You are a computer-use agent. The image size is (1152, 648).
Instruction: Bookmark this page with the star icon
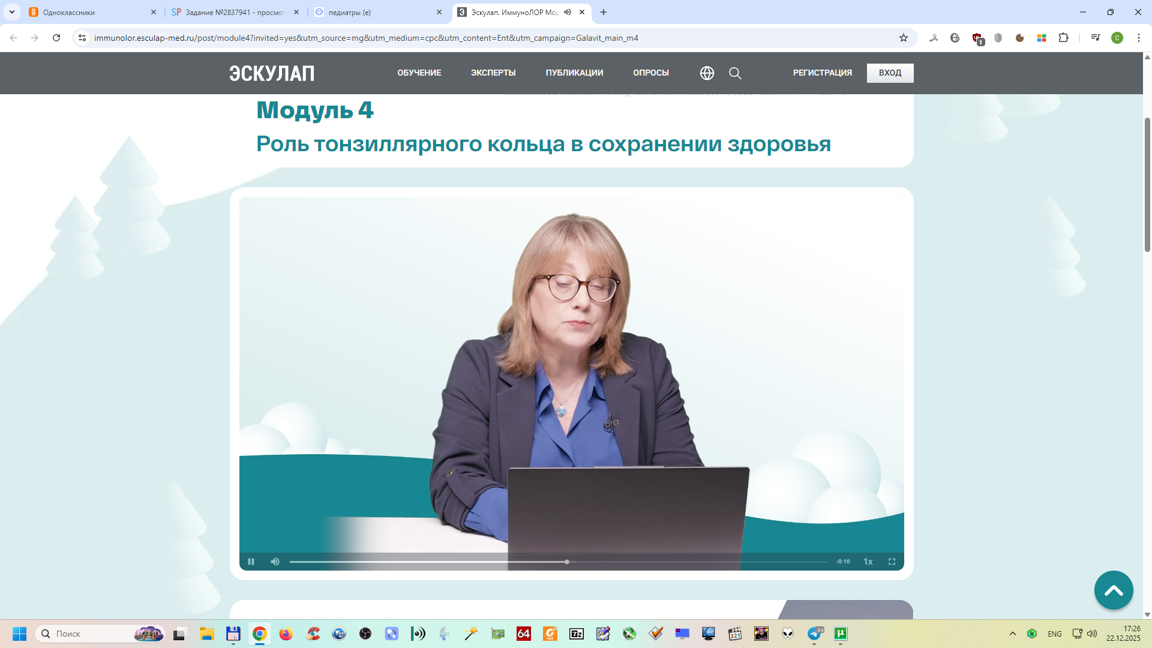click(904, 38)
